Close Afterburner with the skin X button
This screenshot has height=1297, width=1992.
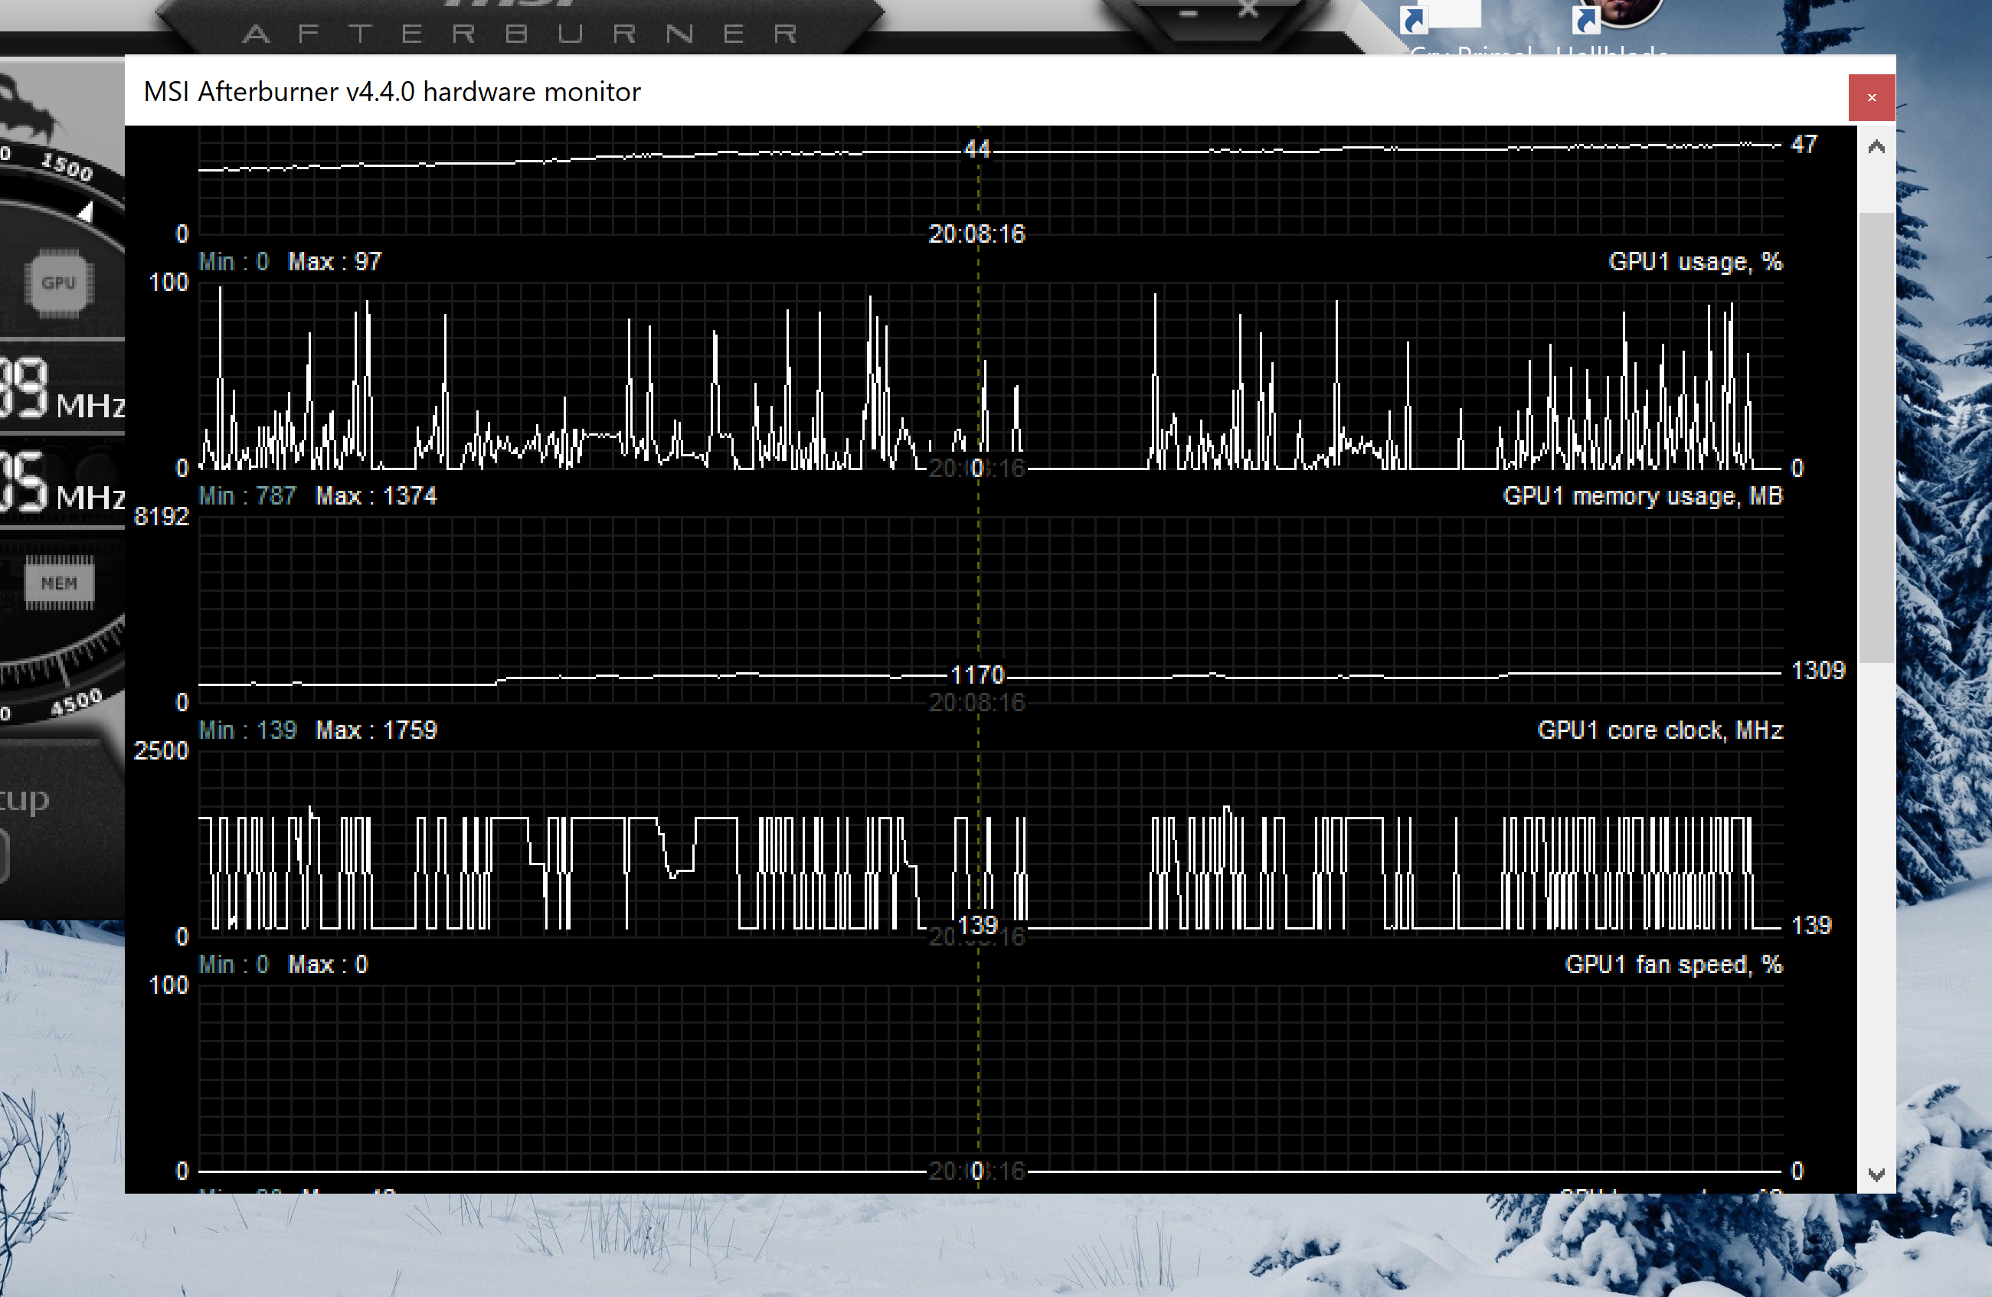pyautogui.click(x=1248, y=10)
